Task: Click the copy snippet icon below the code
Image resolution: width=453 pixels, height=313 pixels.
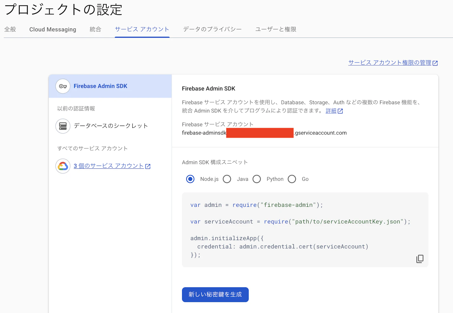Action: (x=419, y=259)
